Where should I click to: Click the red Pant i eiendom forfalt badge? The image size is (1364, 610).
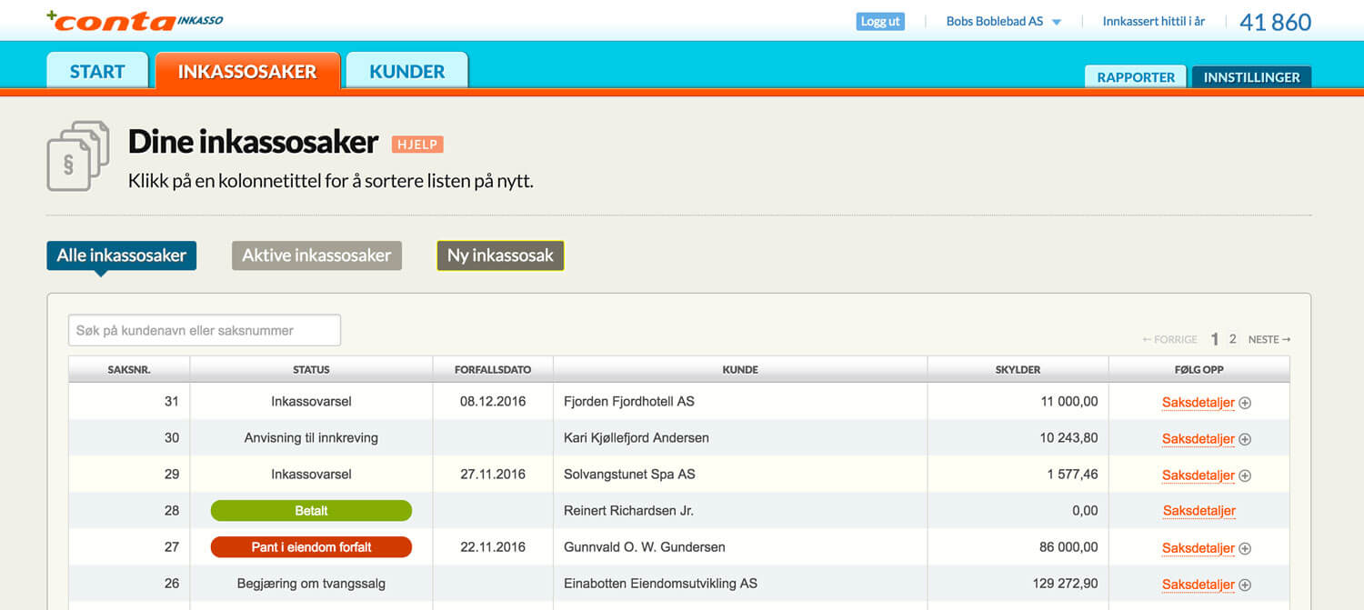[311, 547]
